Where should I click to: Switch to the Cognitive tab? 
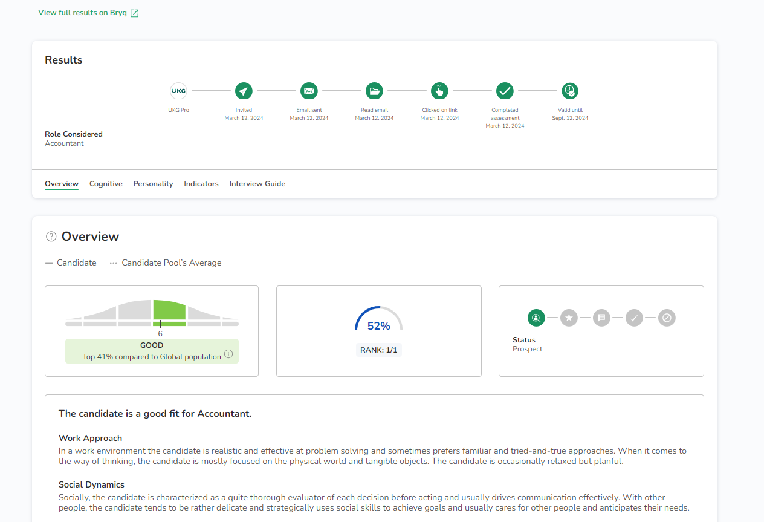pos(106,184)
